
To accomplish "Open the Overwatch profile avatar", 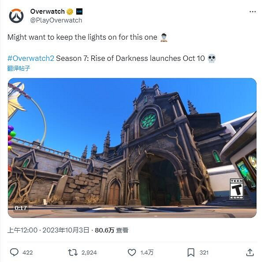I will pyautogui.click(x=16, y=16).
